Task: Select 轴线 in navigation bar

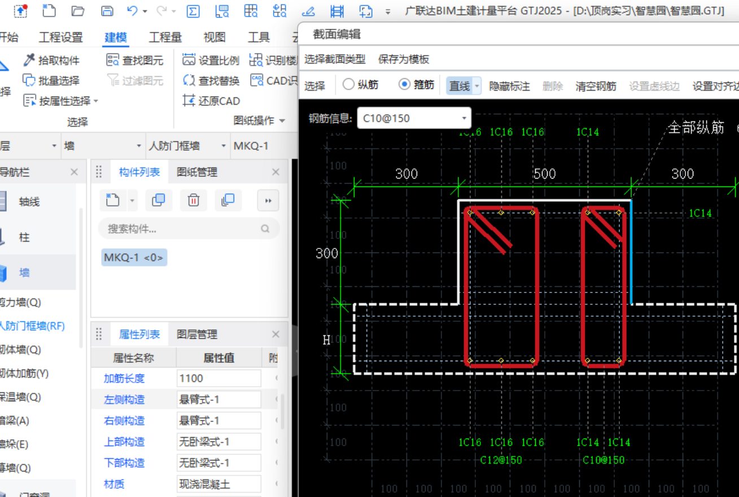Action: click(x=29, y=202)
